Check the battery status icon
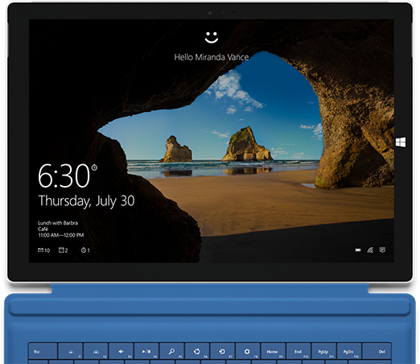The width and height of the screenshot is (420, 364). tap(358, 250)
